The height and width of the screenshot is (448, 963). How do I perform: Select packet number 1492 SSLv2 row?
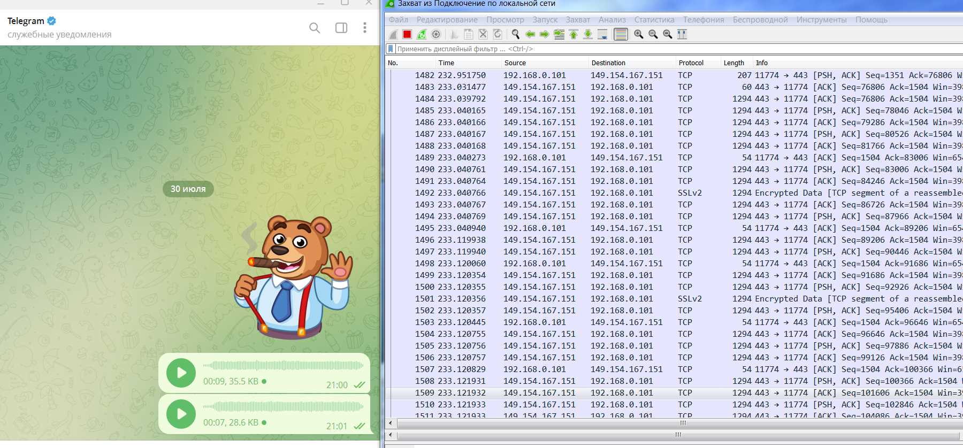tap(674, 193)
